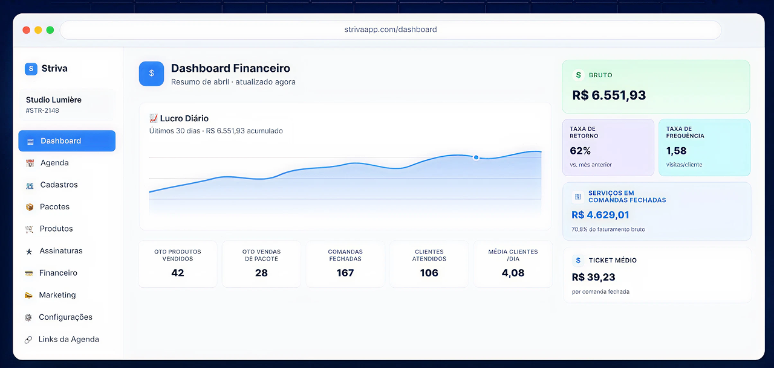Click the "R$ 4.629,01" services value
This screenshot has height=368, width=774.
600,215
